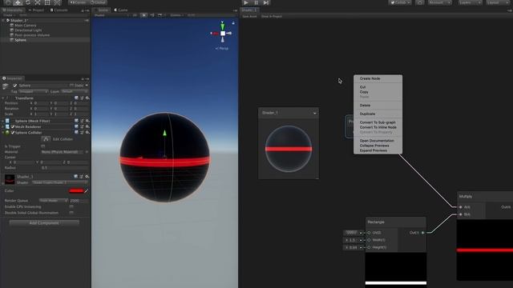The width and height of the screenshot is (513, 288).
Task: Select the Hand tool in toolbar
Action: 8,2
